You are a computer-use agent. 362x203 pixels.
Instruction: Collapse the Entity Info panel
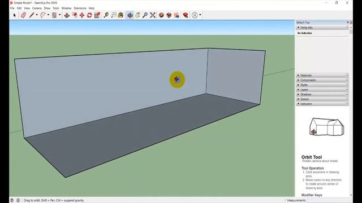point(298,28)
